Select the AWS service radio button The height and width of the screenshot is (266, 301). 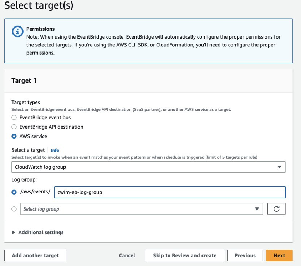(14, 136)
